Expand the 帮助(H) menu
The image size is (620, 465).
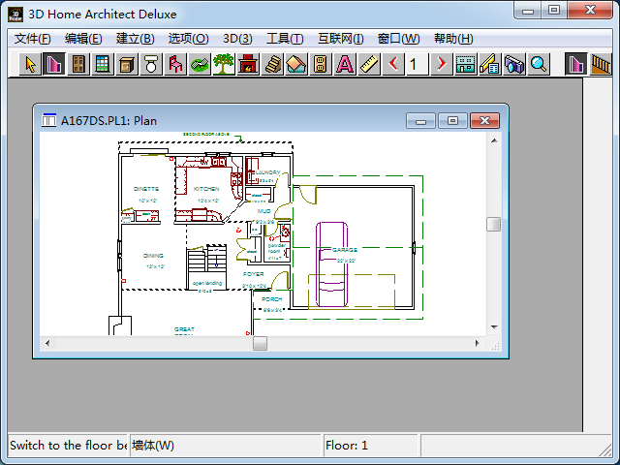tap(453, 39)
